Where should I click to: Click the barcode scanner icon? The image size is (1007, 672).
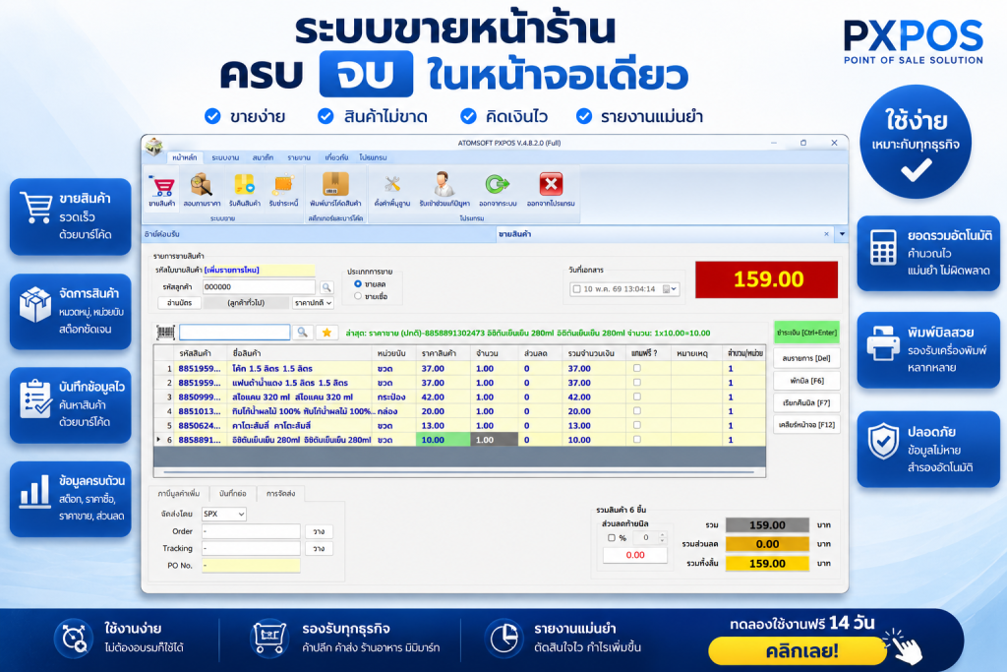[x=165, y=333]
